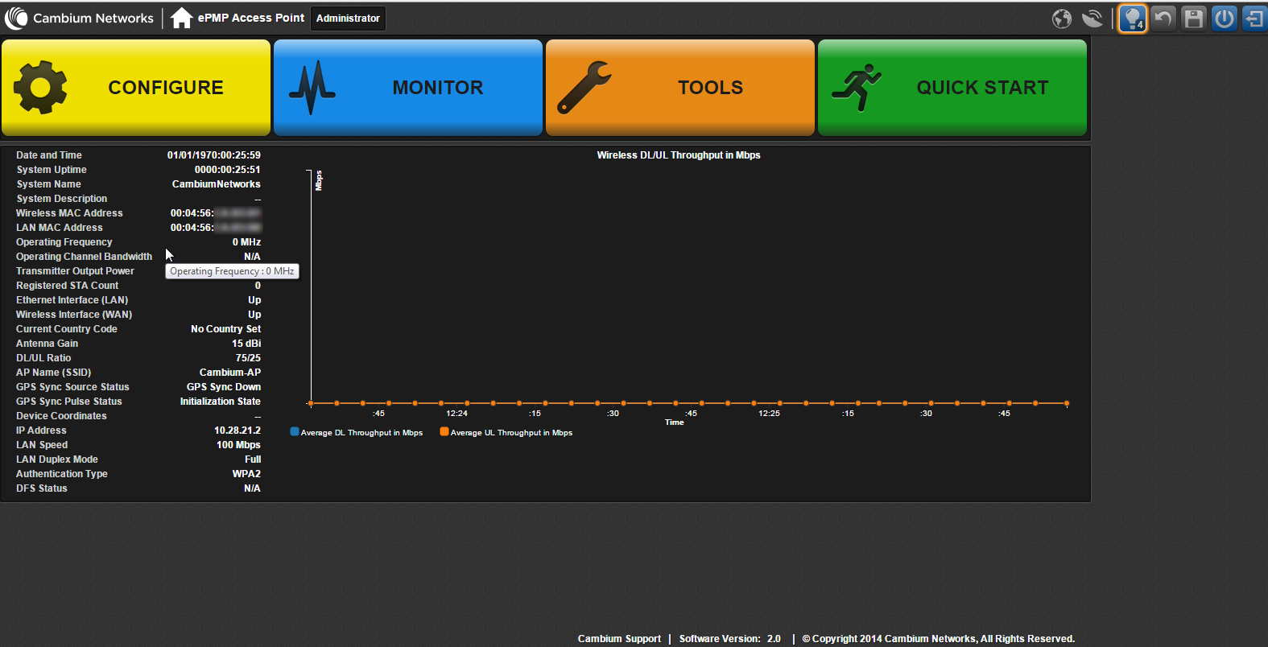Go to the home page via house icon
Screen dimensions: 1268x647
[181, 18]
